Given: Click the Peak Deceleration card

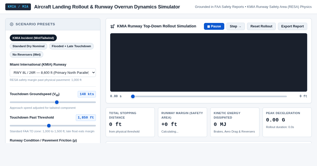Looking at the screenshot, I should (x=287, y=122).
